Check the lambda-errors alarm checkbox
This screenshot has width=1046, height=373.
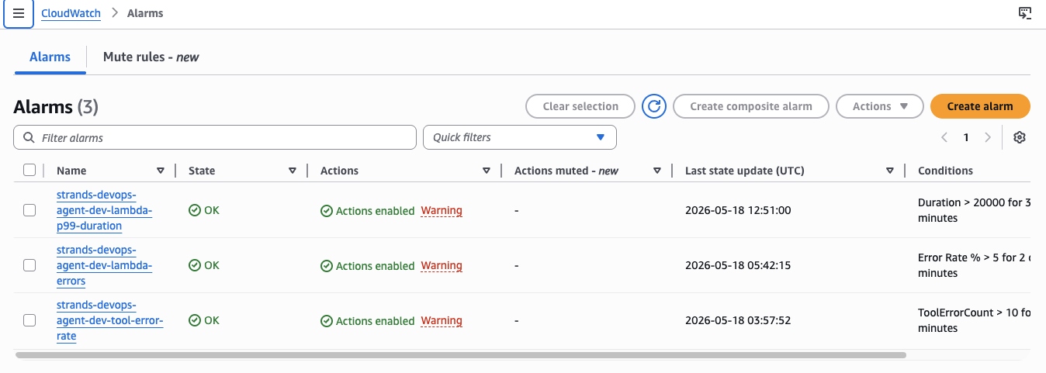pyautogui.click(x=29, y=265)
